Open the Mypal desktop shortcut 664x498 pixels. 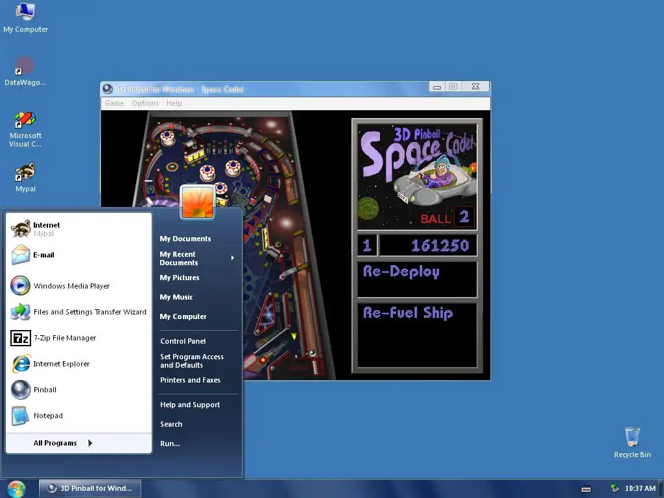[25, 178]
